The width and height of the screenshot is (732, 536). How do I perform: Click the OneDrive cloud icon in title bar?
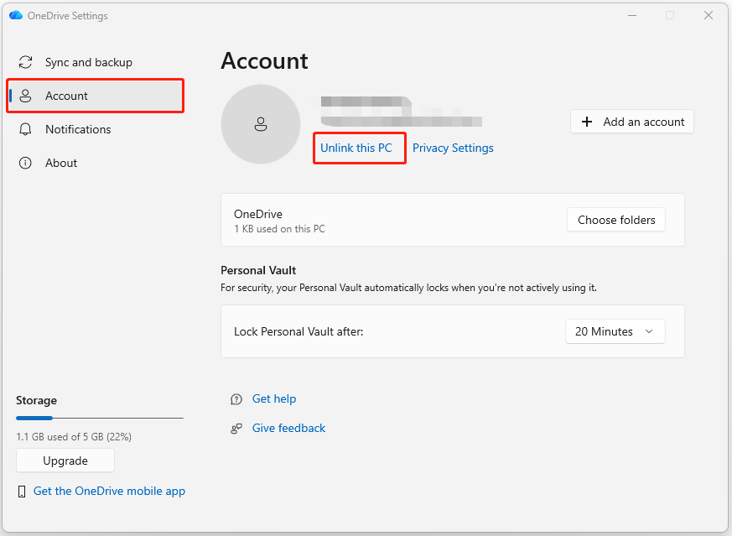(x=15, y=15)
